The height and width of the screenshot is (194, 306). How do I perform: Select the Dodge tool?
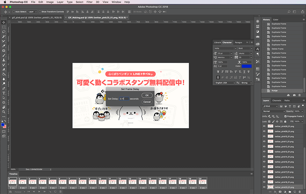(4, 84)
